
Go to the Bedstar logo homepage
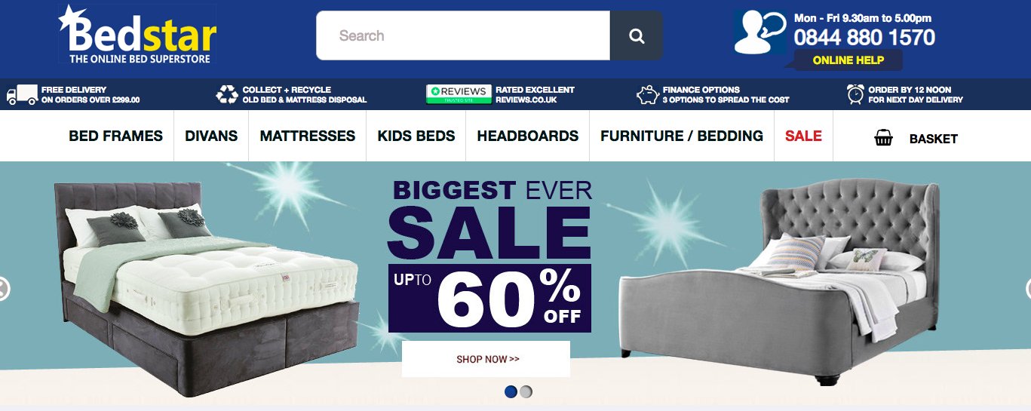(x=138, y=35)
